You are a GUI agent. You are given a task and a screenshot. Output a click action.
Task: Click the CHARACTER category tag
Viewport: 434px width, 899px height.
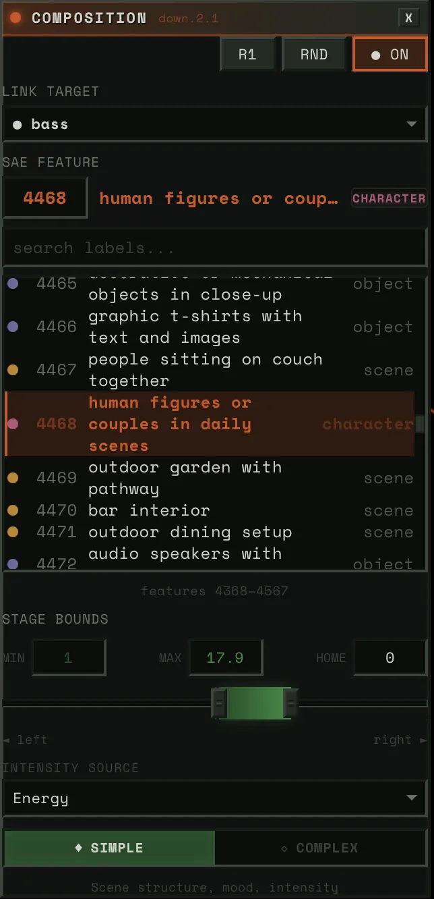[x=389, y=198]
